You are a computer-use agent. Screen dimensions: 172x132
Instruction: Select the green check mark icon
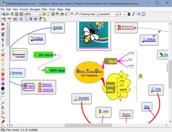click(3, 50)
